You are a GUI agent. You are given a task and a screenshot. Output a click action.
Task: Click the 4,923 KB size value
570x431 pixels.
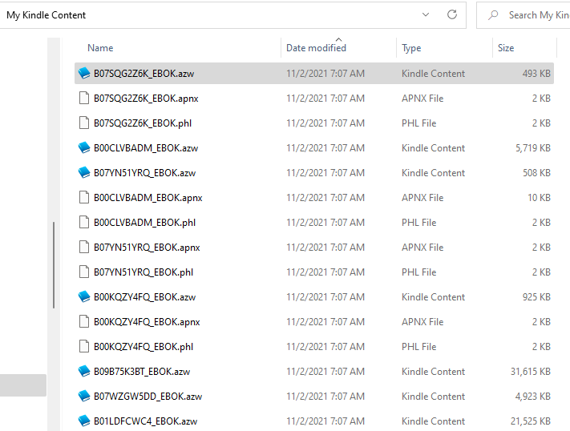pos(533,396)
